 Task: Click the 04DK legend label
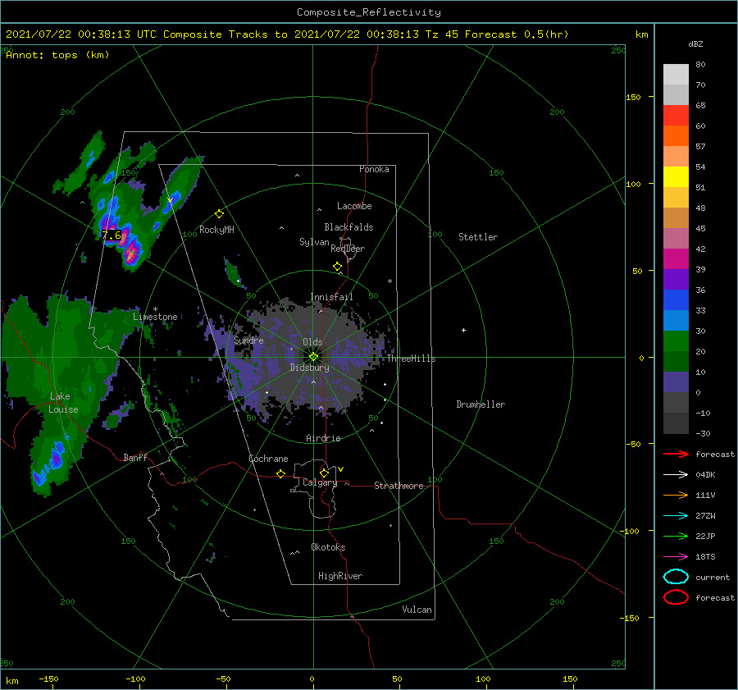705,475
